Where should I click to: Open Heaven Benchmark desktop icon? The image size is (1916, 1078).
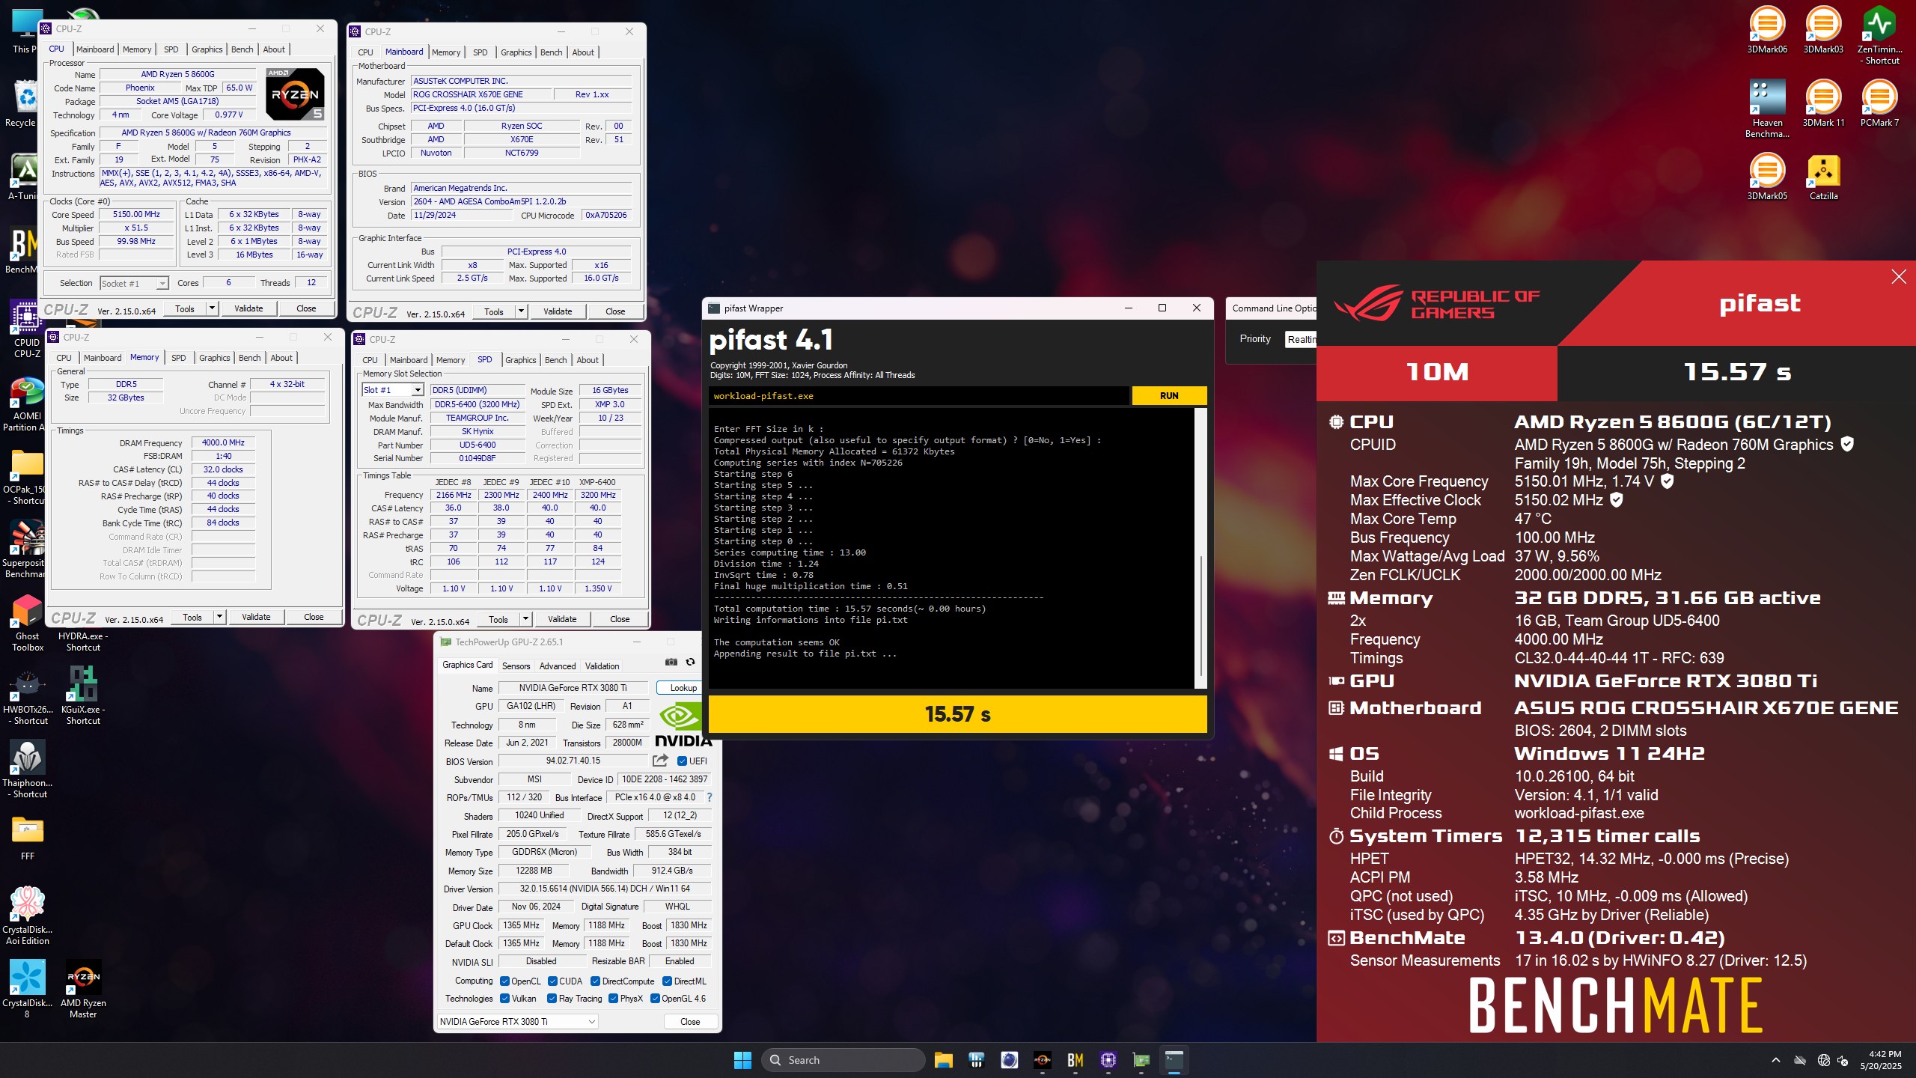click(1767, 109)
